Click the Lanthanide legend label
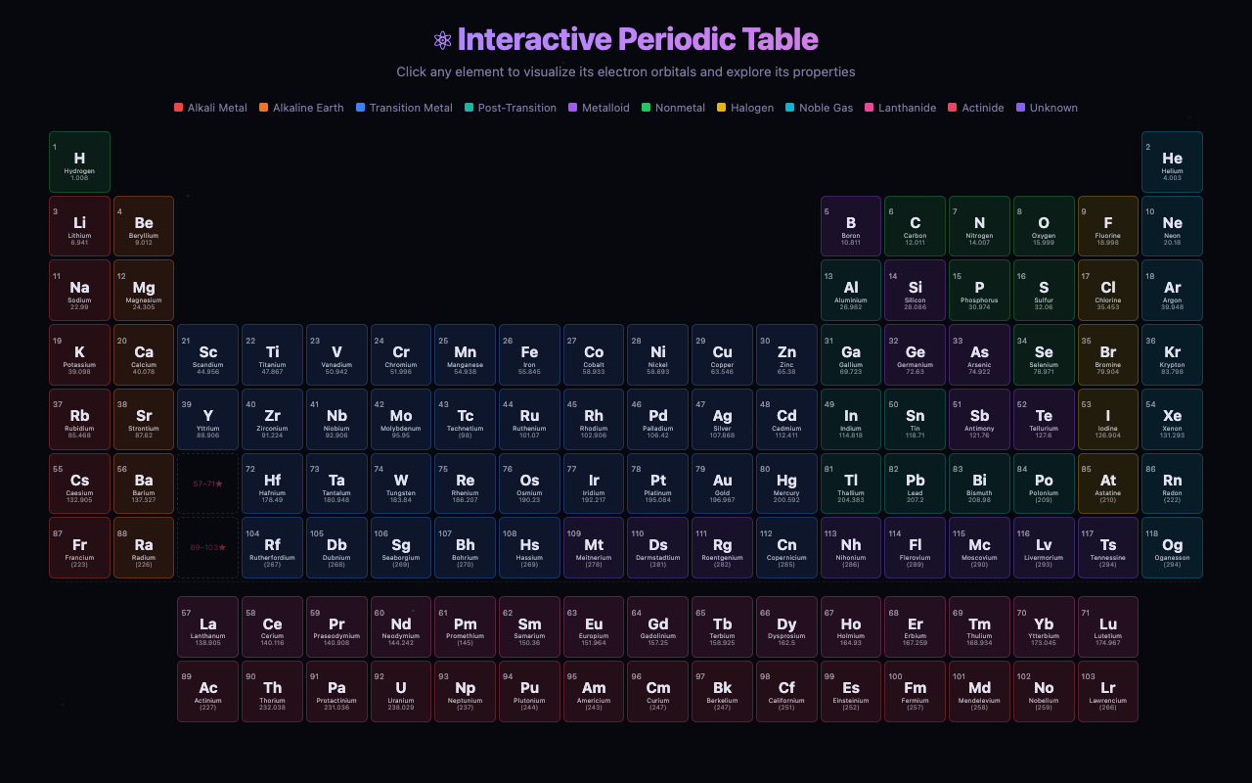The height and width of the screenshot is (783, 1252). pyautogui.click(x=907, y=108)
